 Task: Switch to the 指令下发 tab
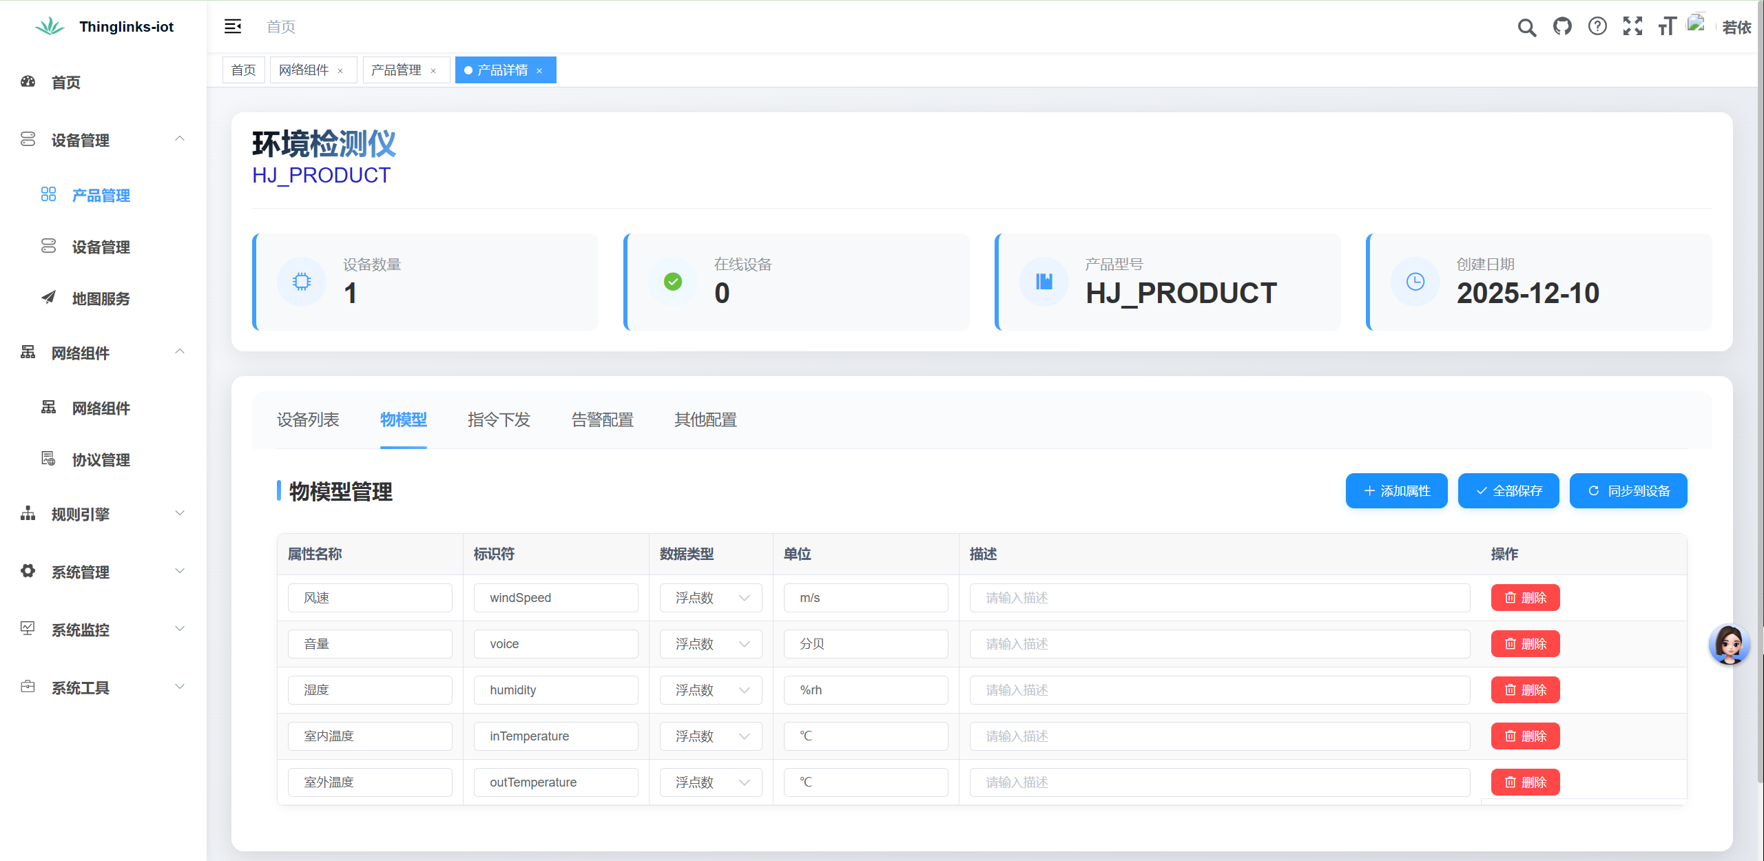(499, 419)
